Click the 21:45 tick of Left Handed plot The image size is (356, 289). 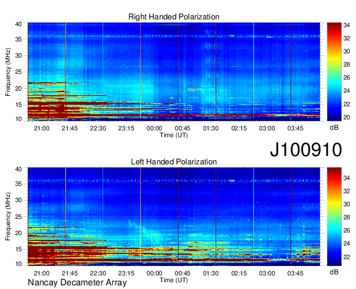point(70,273)
